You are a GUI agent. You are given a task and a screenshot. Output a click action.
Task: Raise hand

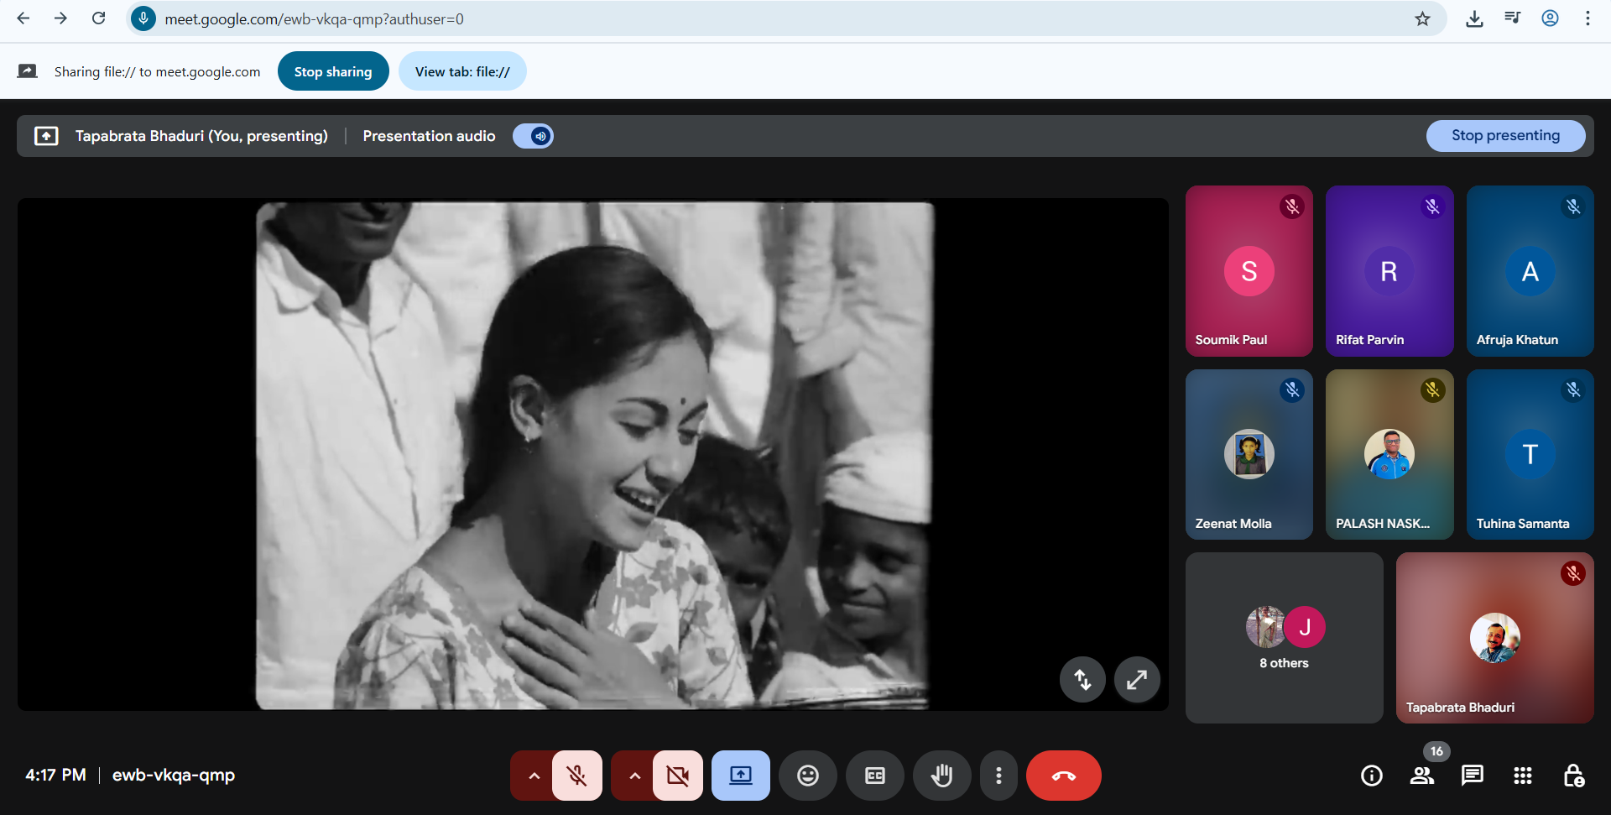(x=942, y=776)
